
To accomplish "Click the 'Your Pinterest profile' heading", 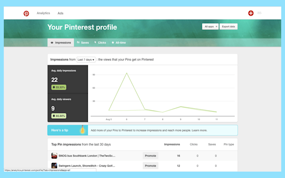I will coord(82,27).
